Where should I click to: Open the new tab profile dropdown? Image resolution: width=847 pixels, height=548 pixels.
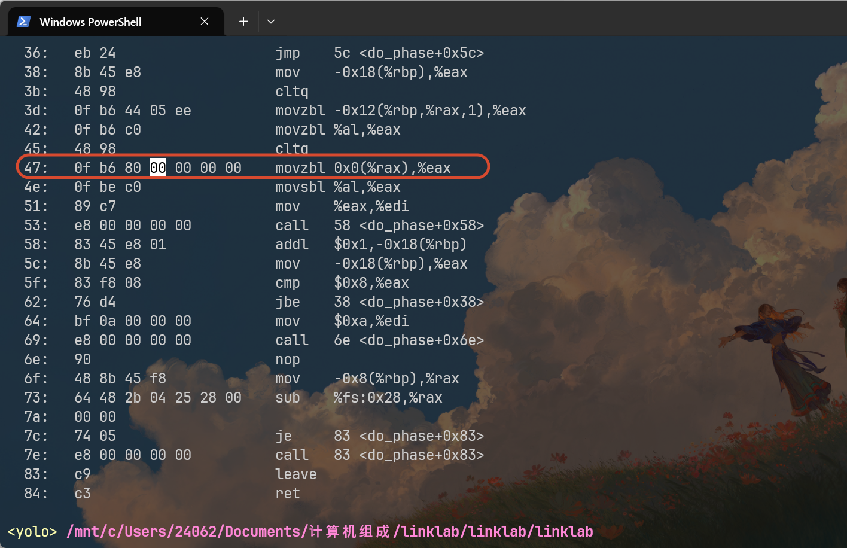click(x=271, y=22)
